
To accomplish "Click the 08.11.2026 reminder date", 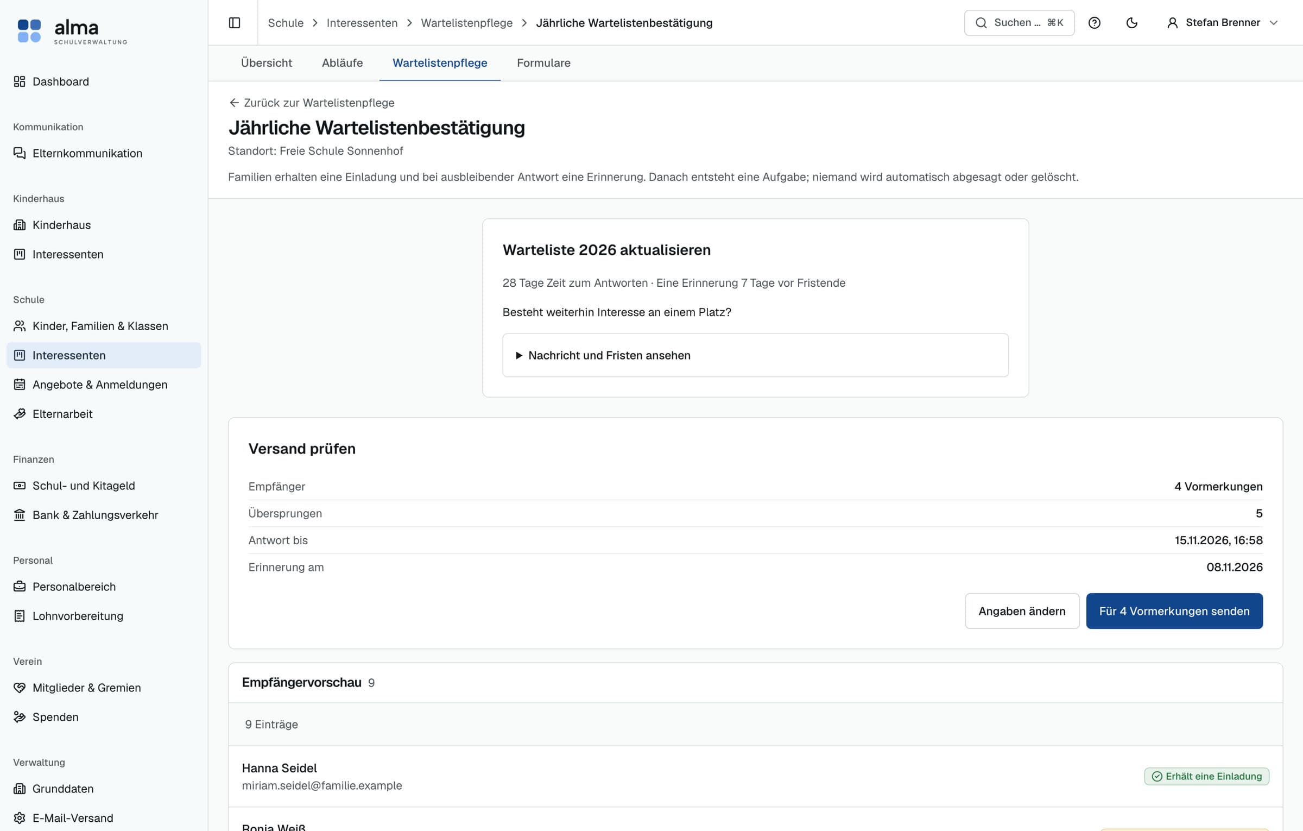I will point(1234,567).
